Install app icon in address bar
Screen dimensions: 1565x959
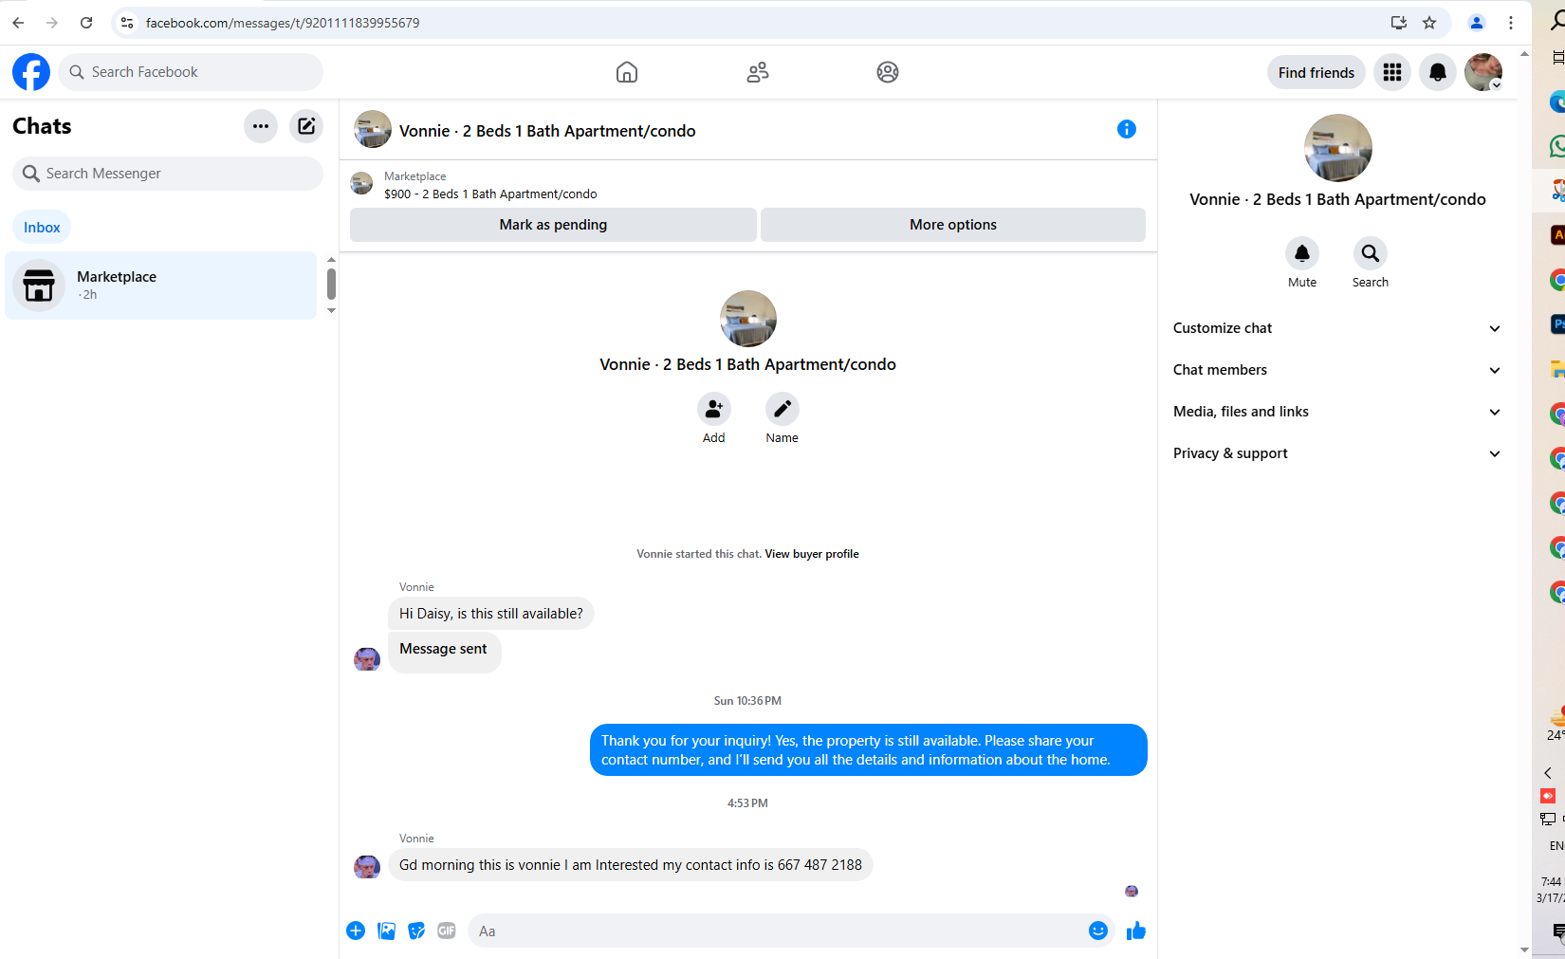[1399, 23]
